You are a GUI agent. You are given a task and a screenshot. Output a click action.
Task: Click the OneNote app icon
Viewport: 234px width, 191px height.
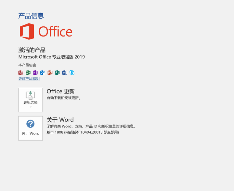[35, 73]
